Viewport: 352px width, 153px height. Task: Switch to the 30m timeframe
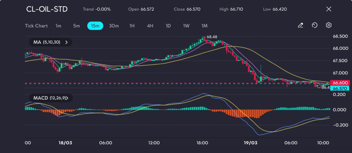tap(114, 26)
